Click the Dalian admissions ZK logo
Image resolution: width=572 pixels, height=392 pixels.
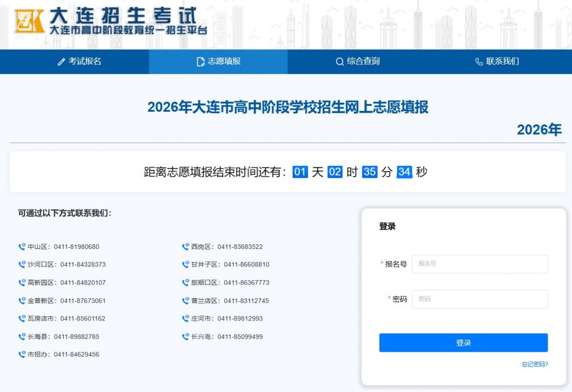tap(29, 22)
